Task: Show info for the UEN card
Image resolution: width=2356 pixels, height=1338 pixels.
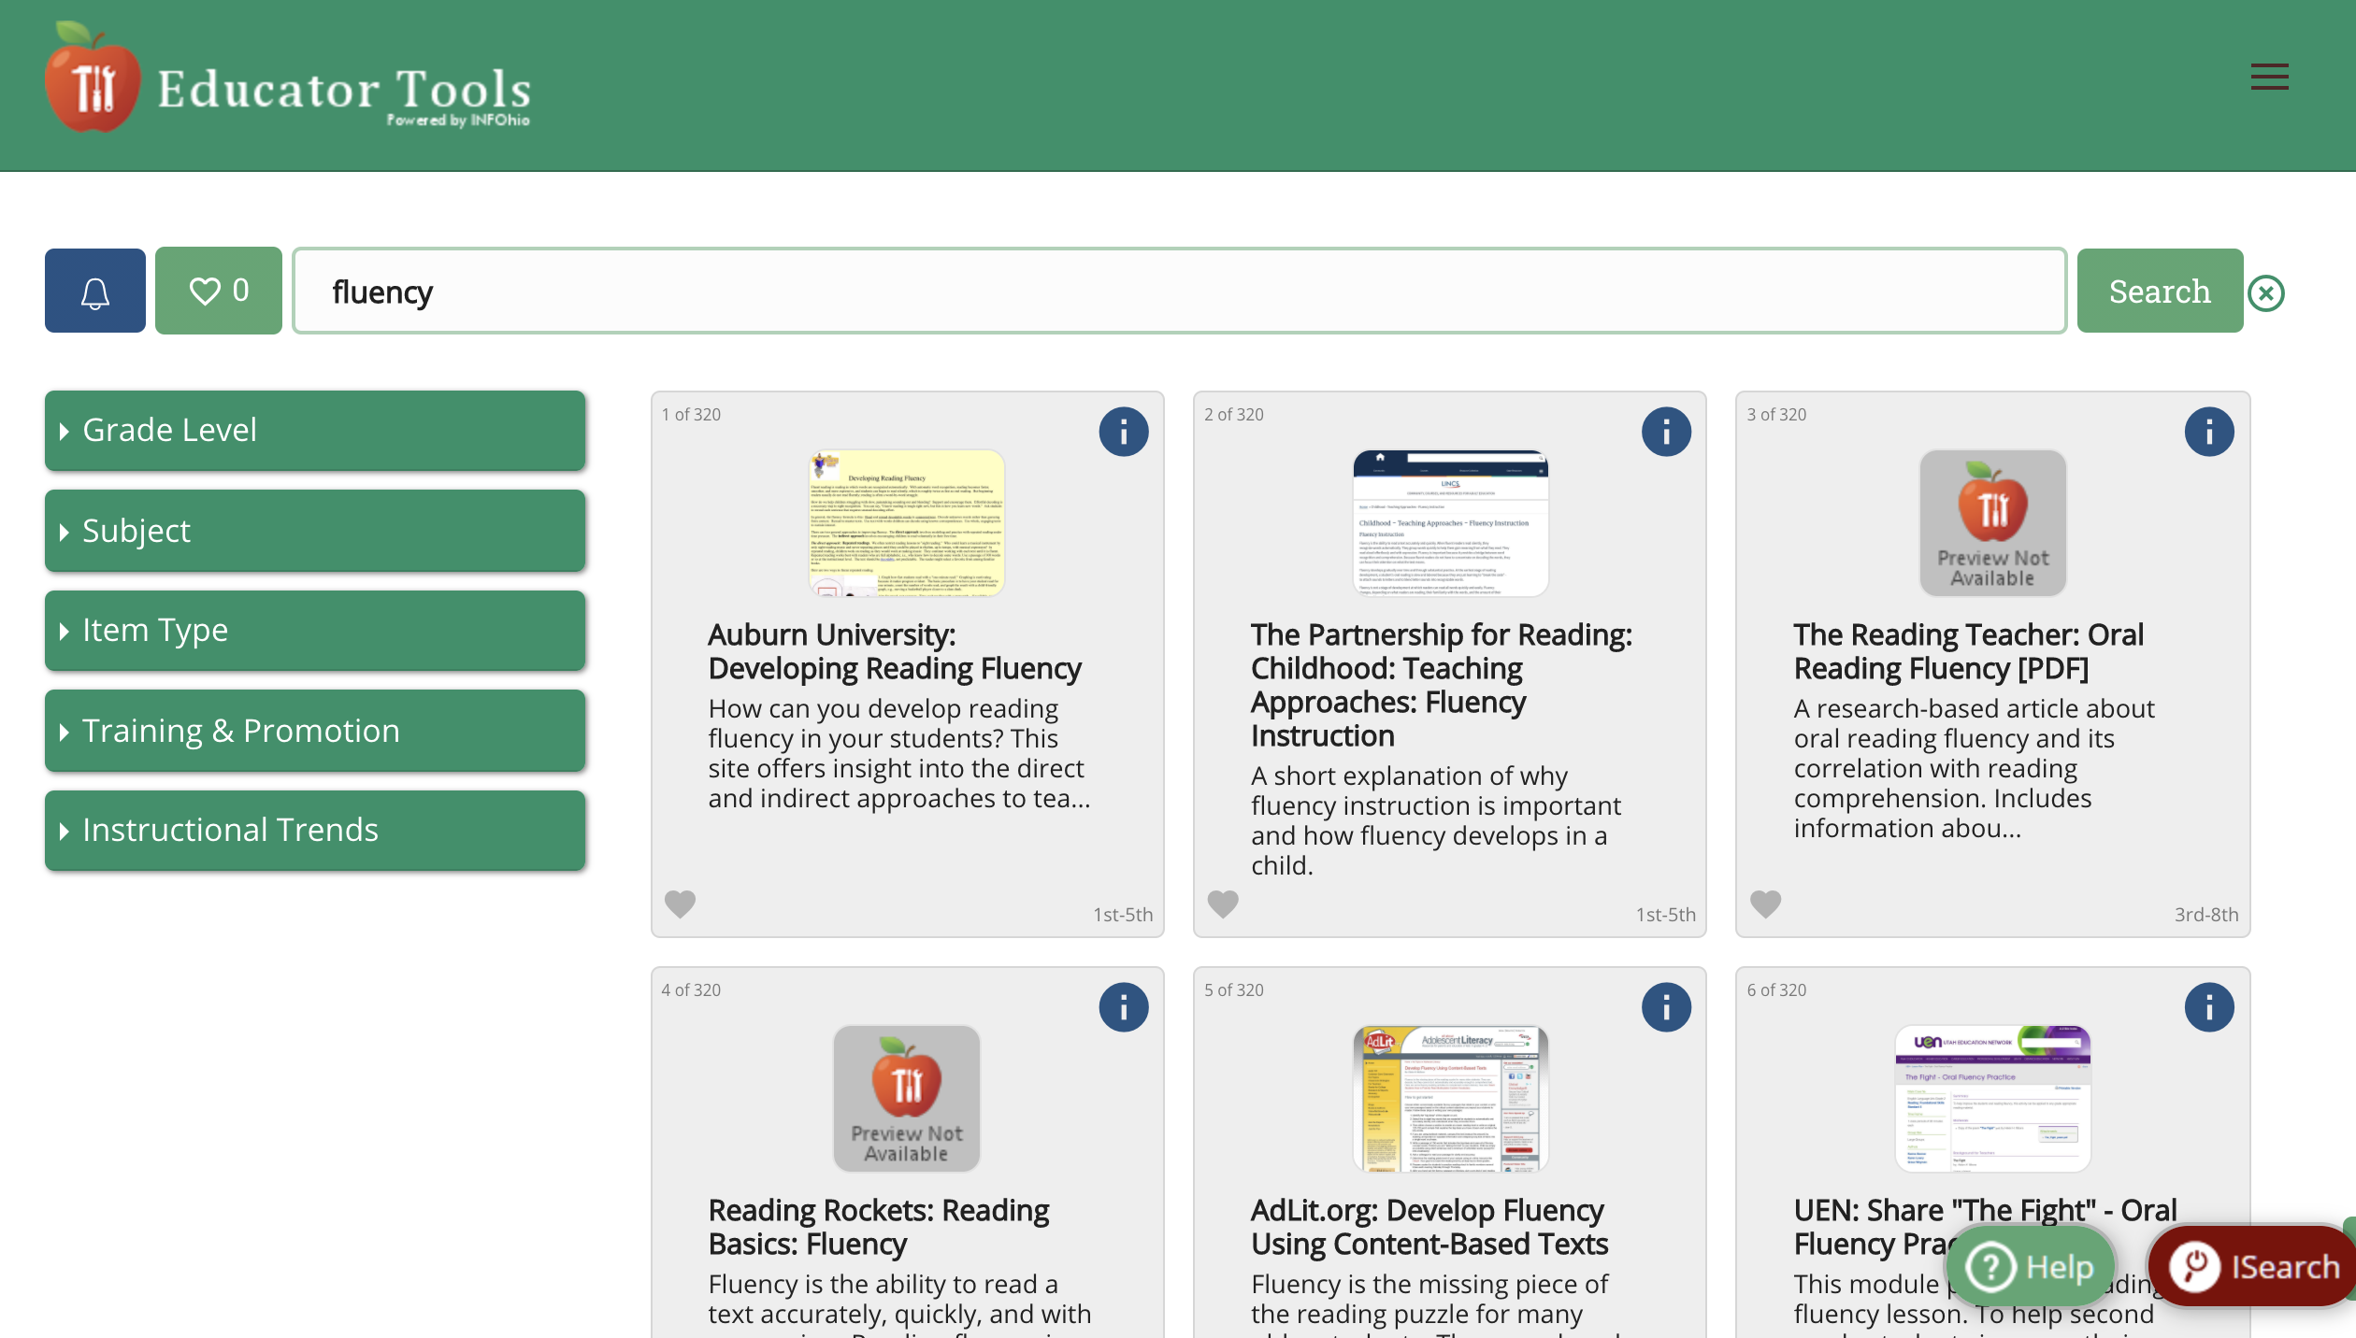Action: (2209, 1007)
